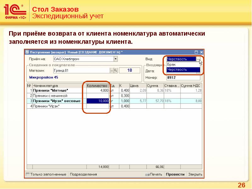
Task: Click the Номер input field with 8912
Action: coord(183,77)
